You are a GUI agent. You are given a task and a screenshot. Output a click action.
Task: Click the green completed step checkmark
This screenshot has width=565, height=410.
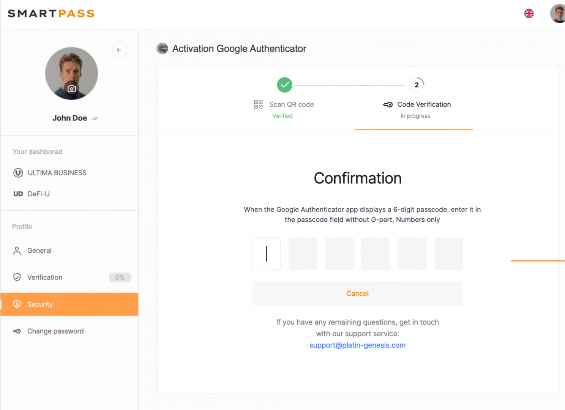tap(284, 85)
